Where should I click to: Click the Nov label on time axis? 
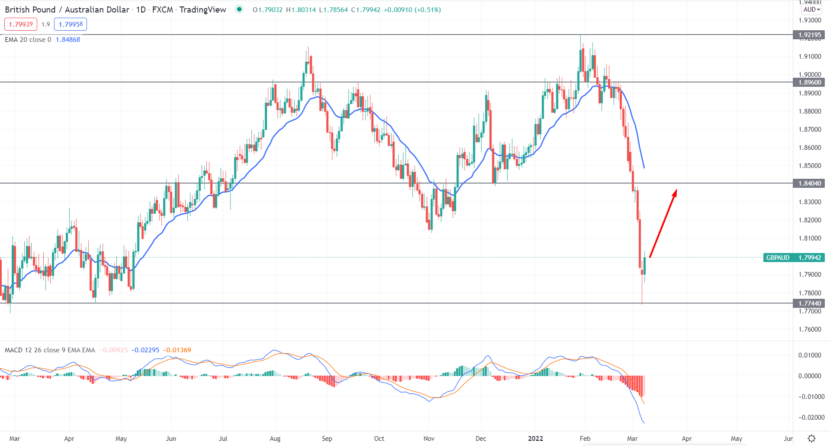click(x=429, y=438)
